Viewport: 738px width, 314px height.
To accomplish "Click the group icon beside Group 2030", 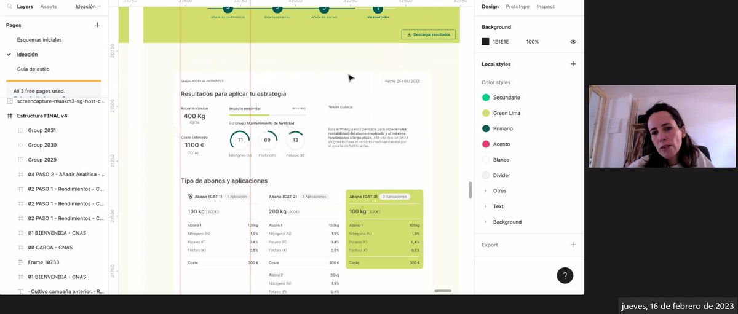I will (x=20, y=145).
